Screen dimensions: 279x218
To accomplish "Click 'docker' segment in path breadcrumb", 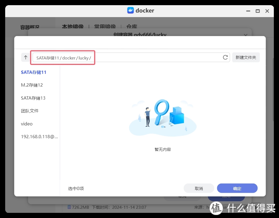I will (69, 58).
